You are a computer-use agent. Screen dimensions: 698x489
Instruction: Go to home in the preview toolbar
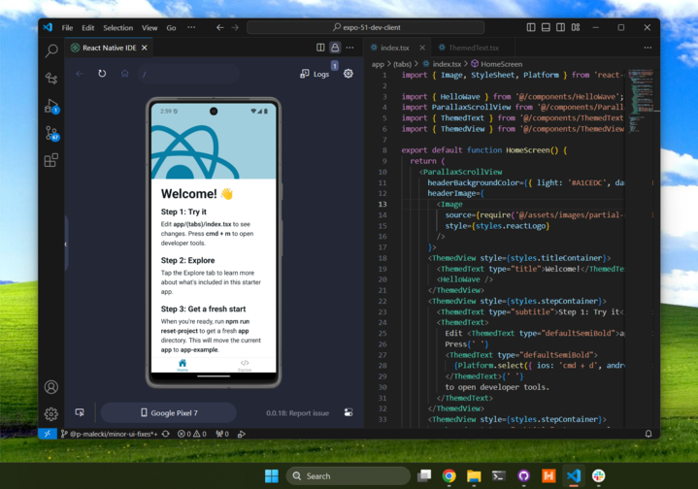[124, 74]
